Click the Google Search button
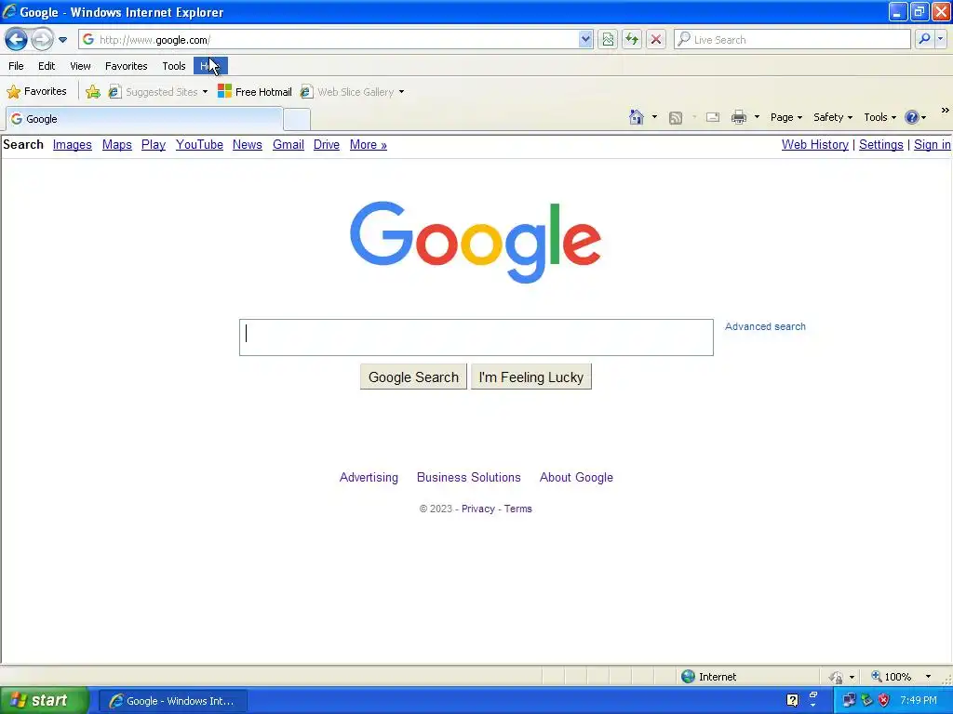This screenshot has width=953, height=714. coord(413,377)
